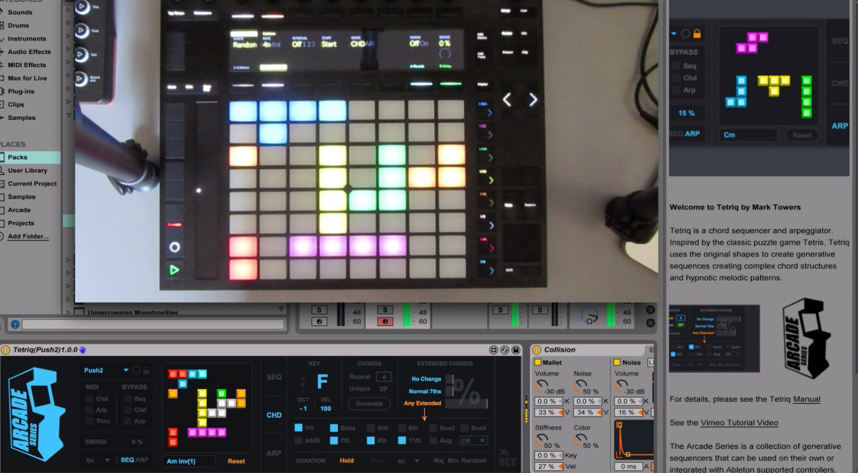This screenshot has width=858, height=473.
Task: Arm the red record button in the mixer
Action: click(x=385, y=322)
